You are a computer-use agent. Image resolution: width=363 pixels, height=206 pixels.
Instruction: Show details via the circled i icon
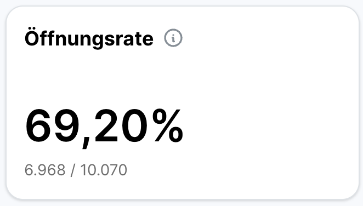coord(173,38)
